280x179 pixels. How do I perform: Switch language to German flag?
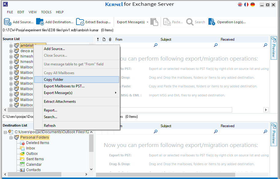(253, 5)
